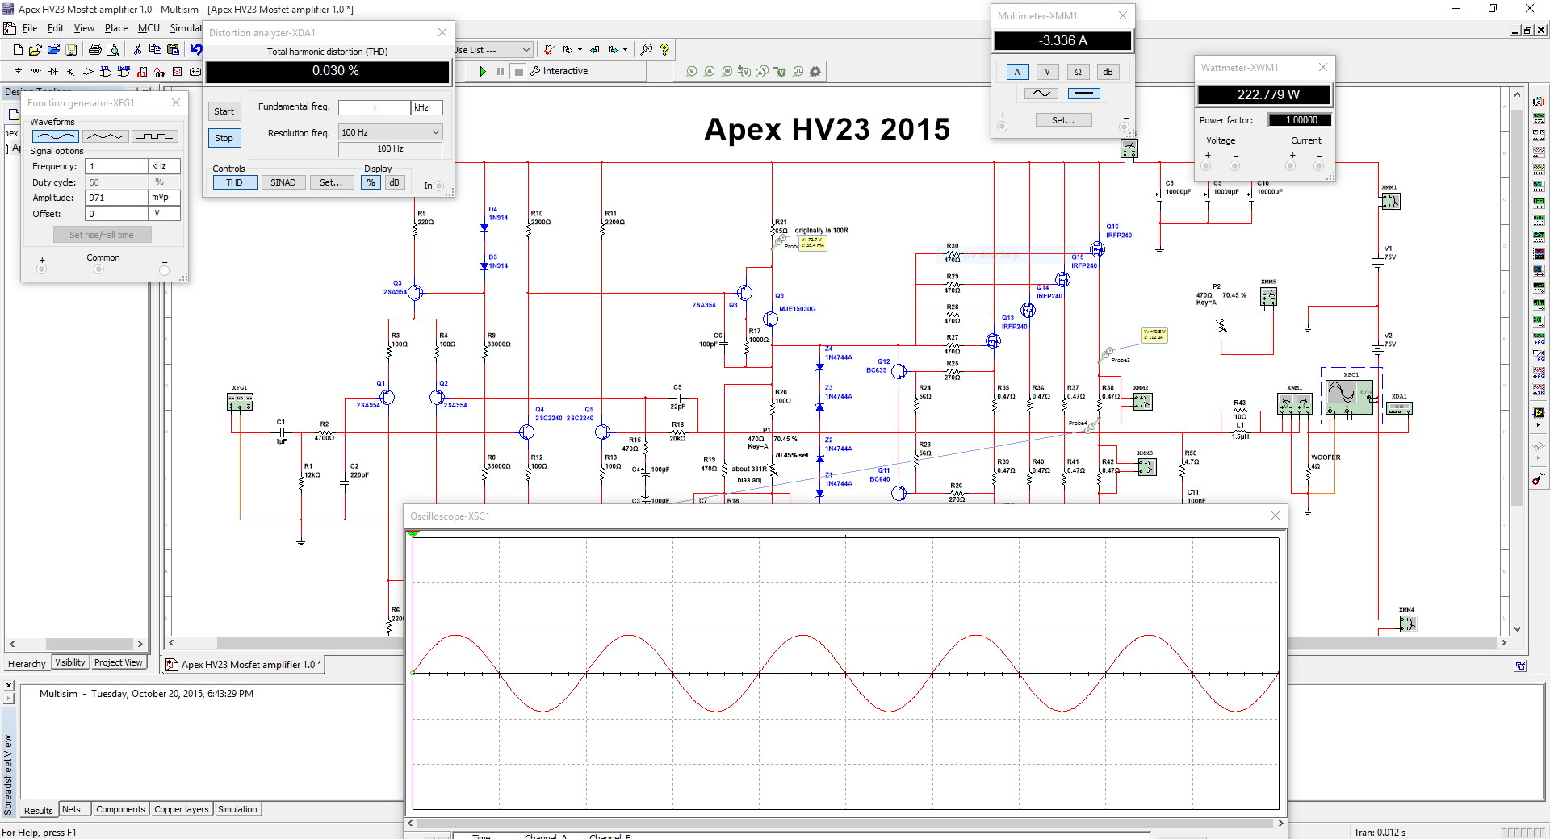
Task: Open the Resolution freq. dropdown
Action: (391, 132)
